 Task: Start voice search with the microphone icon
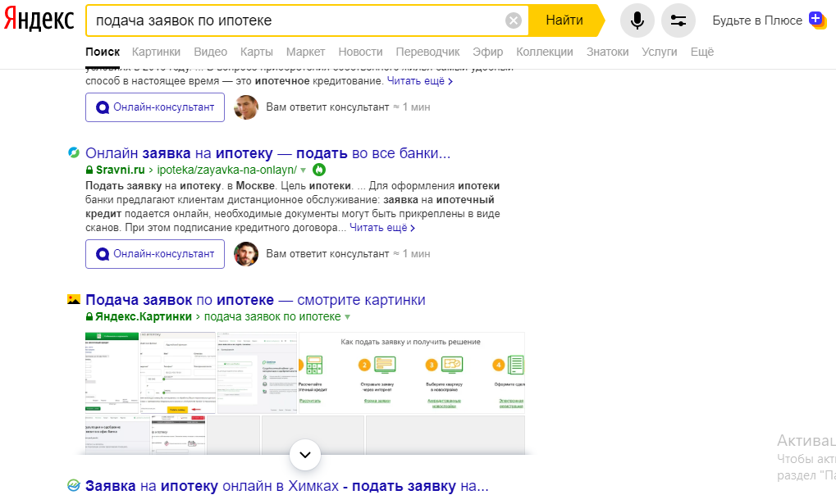[x=637, y=20]
